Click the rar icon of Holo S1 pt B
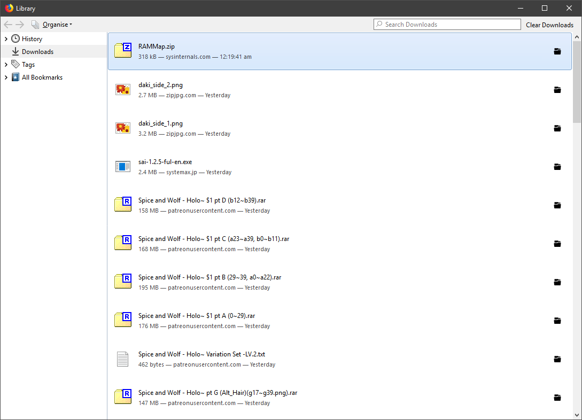 click(123, 281)
